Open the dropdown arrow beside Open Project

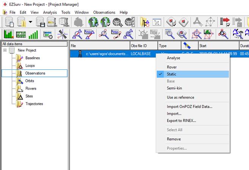(31, 22)
